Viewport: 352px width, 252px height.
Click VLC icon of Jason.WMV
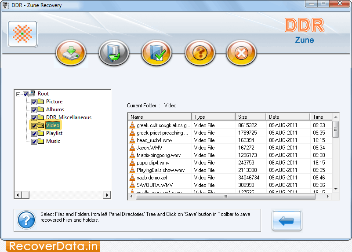(x=132, y=148)
